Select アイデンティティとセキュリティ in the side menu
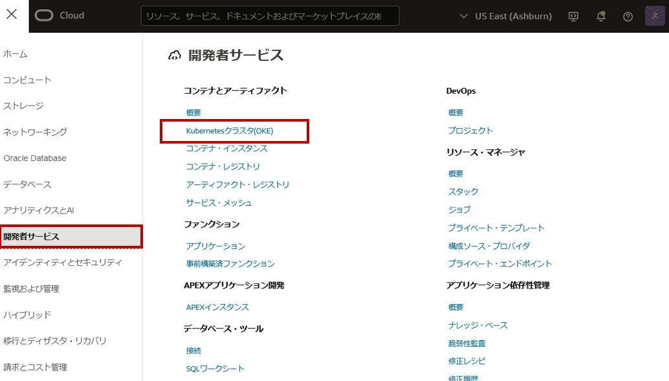The height and width of the screenshot is (381, 669). click(63, 263)
